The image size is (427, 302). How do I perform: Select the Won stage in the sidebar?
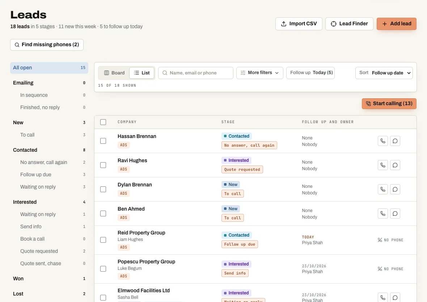pos(49,279)
